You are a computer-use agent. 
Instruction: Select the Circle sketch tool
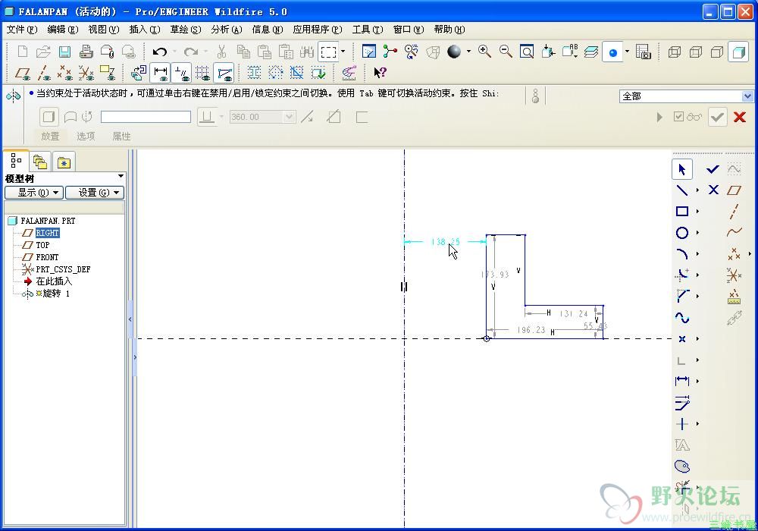pos(681,233)
